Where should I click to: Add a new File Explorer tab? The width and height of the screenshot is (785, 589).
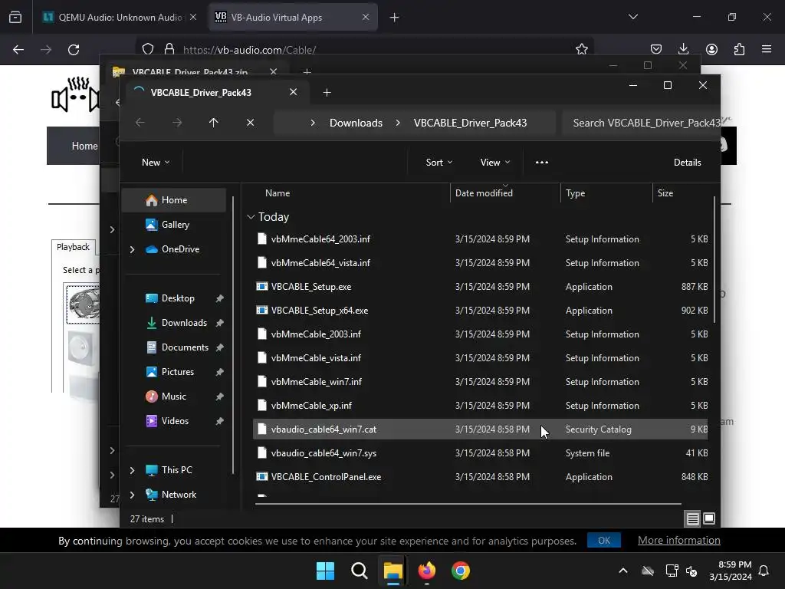(x=327, y=93)
